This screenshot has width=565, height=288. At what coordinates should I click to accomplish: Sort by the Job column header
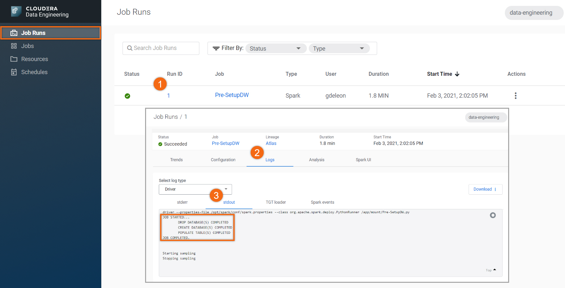coord(219,74)
